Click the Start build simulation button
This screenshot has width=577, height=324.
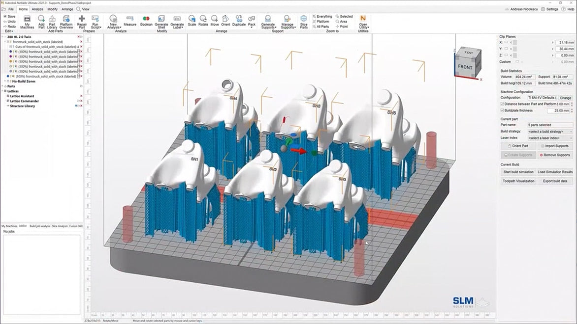click(518, 172)
